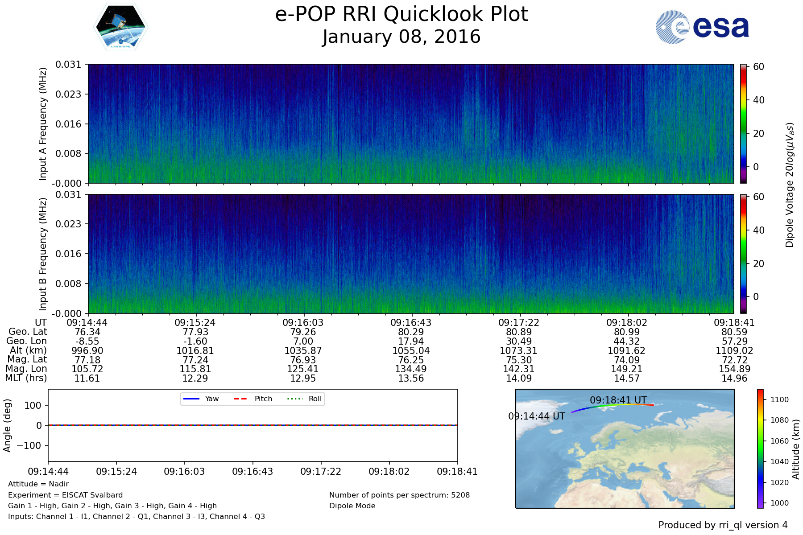803x535 pixels.
Task: Click the Input A frequency spectrogram
Action: (410, 123)
